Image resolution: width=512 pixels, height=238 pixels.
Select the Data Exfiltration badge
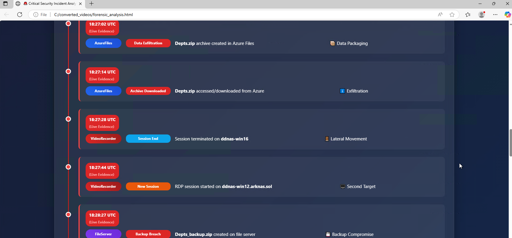(x=148, y=43)
